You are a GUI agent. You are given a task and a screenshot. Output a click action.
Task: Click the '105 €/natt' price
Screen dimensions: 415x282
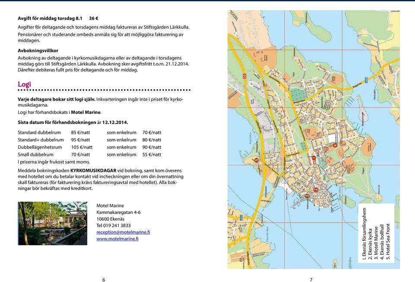82,147
